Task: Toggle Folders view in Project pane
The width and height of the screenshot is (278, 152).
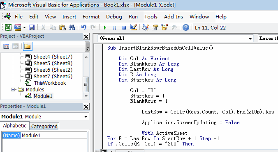Action: click(28, 46)
